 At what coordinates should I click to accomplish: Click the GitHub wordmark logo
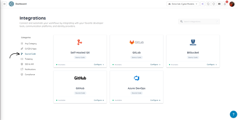coord(80,78)
